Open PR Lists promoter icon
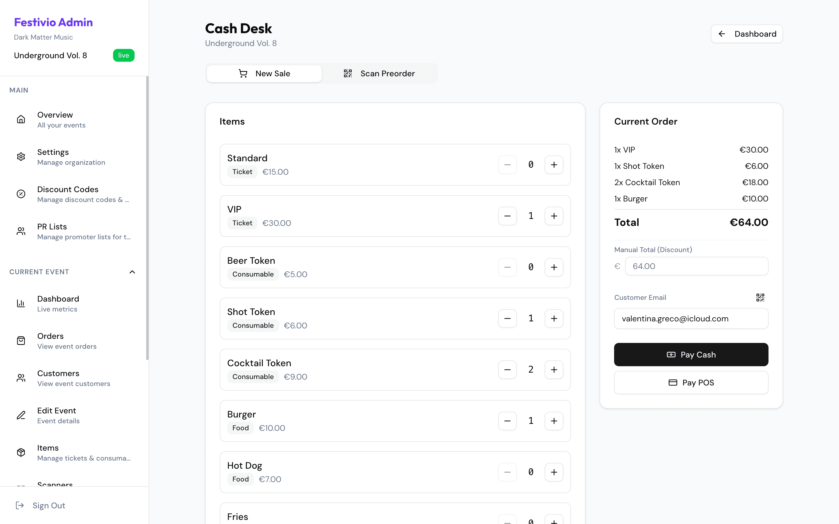The width and height of the screenshot is (839, 524). point(21,231)
